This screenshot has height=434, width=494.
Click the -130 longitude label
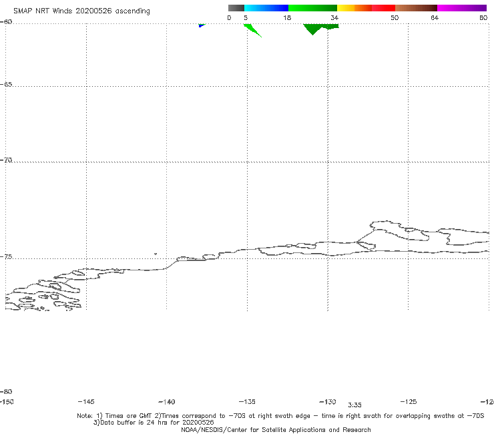(x=328, y=402)
